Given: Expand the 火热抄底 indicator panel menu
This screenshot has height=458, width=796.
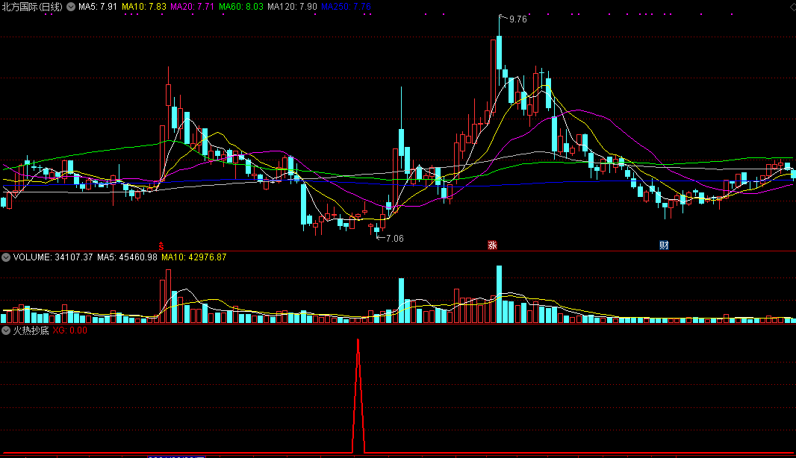Looking at the screenshot, I should [6, 330].
